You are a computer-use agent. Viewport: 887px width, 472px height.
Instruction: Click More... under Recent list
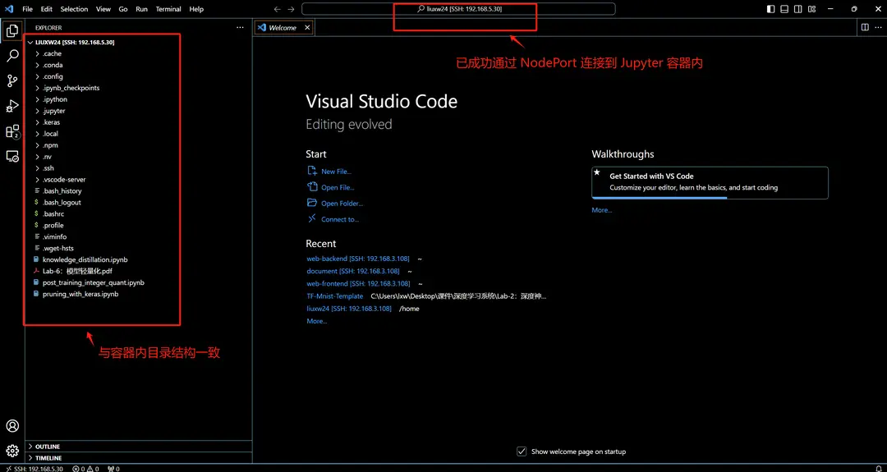(x=317, y=321)
